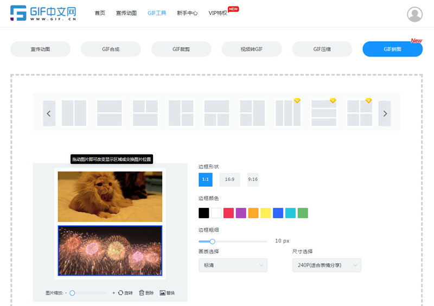
Task: Select the lion cat image in the collage
Action: click(x=110, y=196)
